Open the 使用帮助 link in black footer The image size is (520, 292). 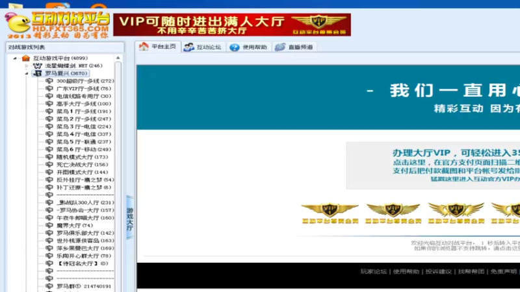click(406, 271)
